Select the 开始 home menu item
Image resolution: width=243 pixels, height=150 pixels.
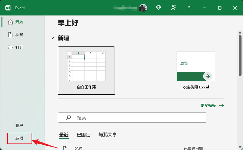point(19,22)
